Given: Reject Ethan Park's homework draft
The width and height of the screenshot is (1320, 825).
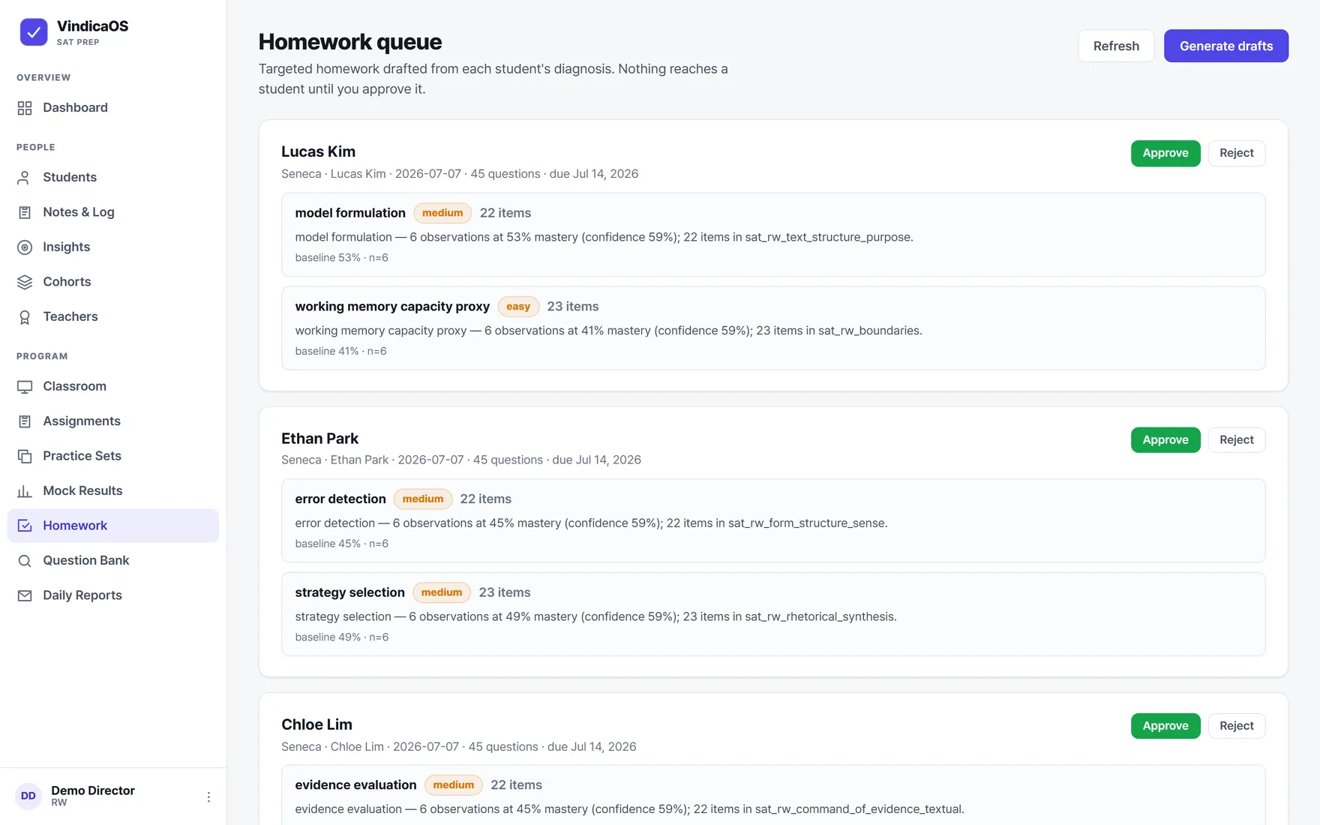Looking at the screenshot, I should pos(1237,440).
